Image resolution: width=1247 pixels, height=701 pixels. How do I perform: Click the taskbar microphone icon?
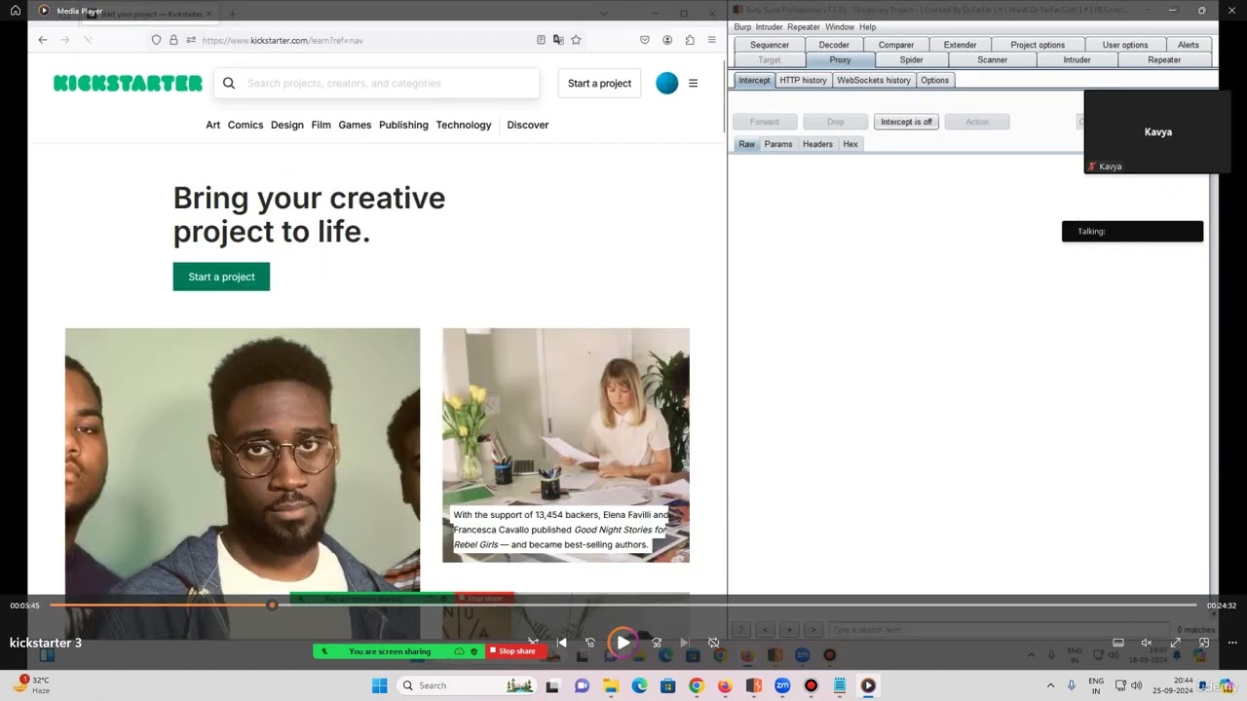click(x=1072, y=685)
